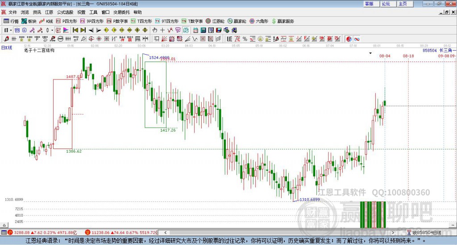Click the Shanghai index 3288.08 status

pos(42,233)
